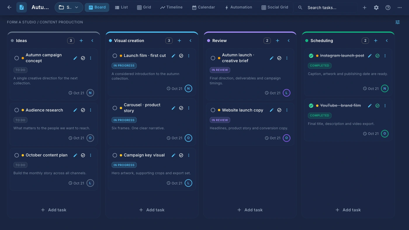This screenshot has height=230, width=409.
Task: Uncheck the completed YouTube brand film
Action: tap(311, 106)
